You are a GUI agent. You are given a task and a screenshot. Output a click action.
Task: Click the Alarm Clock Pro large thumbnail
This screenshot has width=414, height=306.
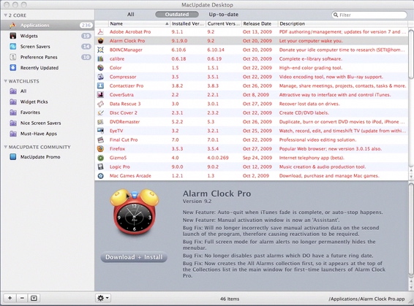pyautogui.click(x=135, y=212)
